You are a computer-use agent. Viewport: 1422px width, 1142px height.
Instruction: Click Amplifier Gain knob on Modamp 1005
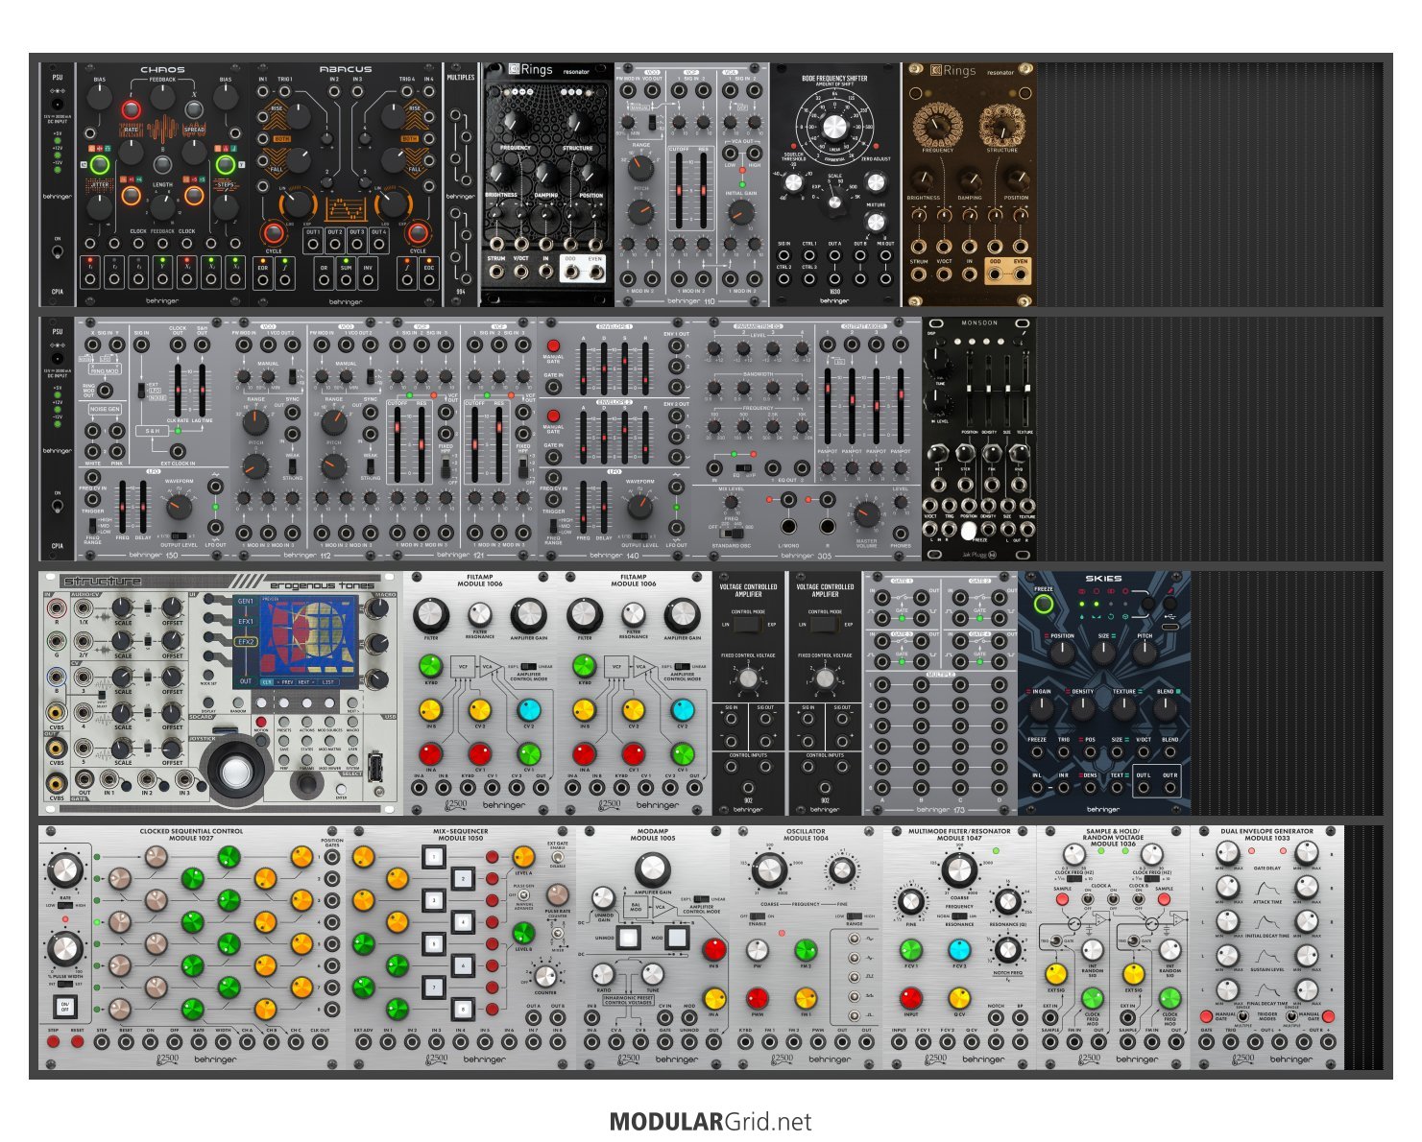tap(653, 870)
